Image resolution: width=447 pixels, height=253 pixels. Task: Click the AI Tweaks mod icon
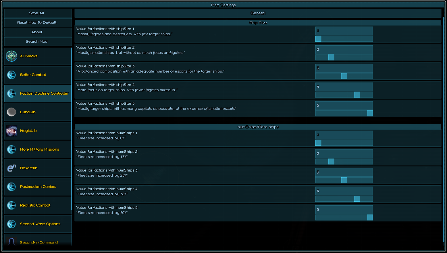click(x=11, y=56)
